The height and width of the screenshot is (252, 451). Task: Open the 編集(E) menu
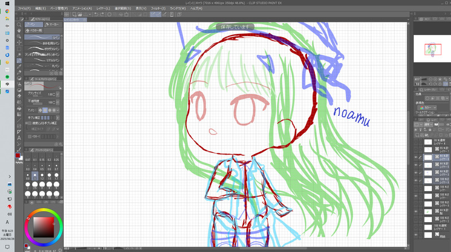point(41,8)
